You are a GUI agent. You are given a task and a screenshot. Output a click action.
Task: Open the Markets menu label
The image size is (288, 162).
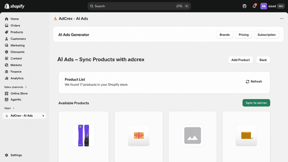click(x=16, y=65)
